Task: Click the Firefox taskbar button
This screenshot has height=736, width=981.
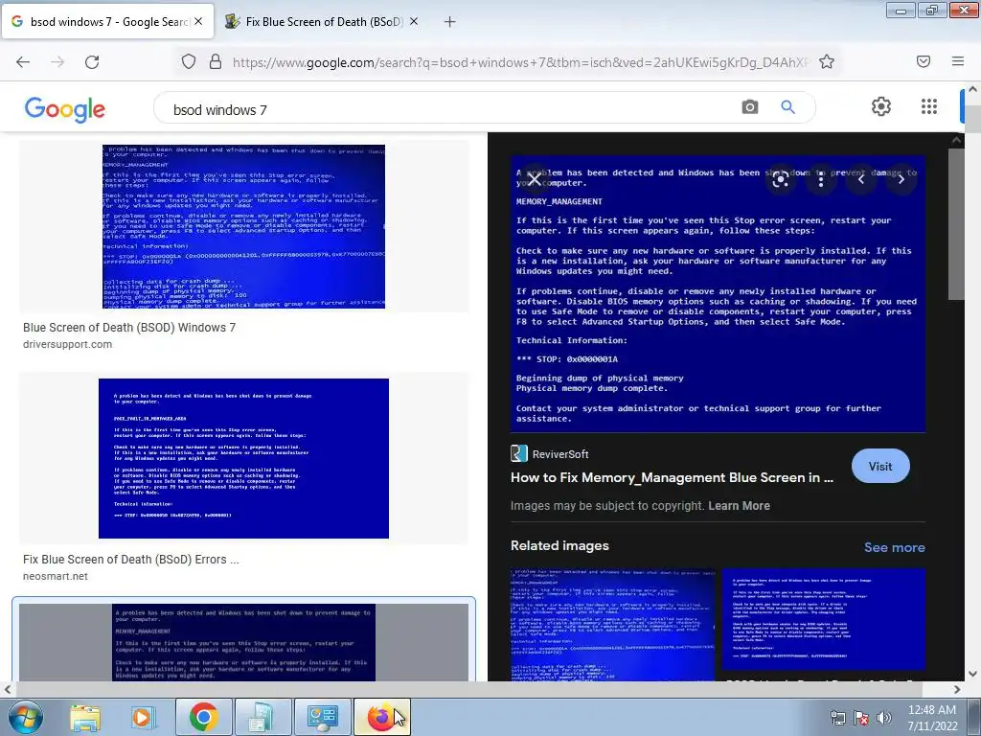Action: point(382,717)
